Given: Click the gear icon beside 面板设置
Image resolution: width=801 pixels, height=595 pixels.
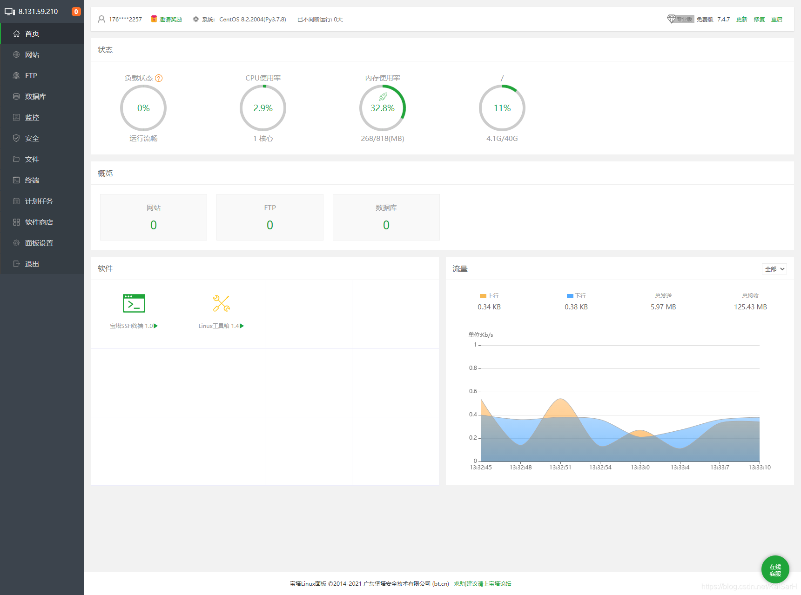Looking at the screenshot, I should click(x=16, y=243).
